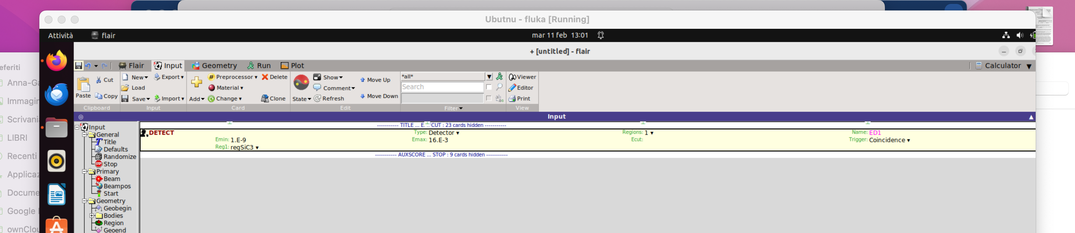Delete the selected card
This screenshot has width=1075, height=233.
pos(274,77)
